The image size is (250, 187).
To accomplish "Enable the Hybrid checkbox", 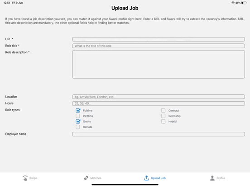I will tap(163, 122).
